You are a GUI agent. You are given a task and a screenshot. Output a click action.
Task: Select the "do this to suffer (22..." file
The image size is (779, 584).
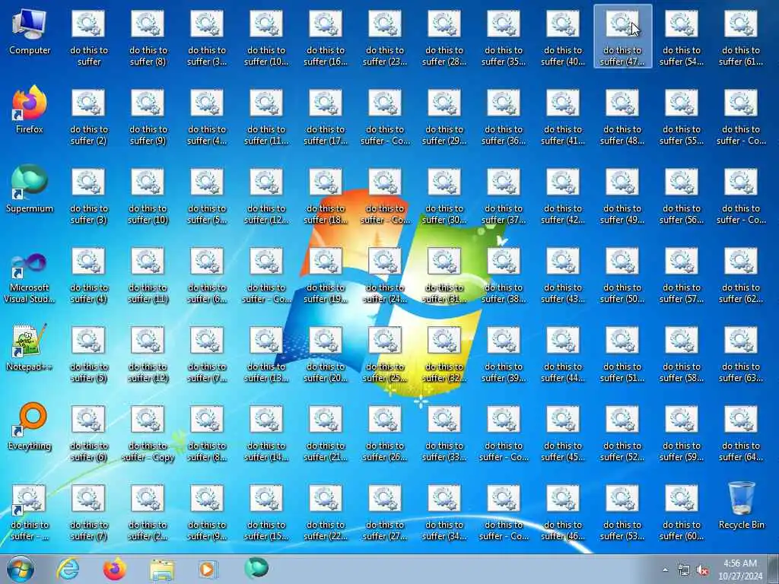[326, 513]
